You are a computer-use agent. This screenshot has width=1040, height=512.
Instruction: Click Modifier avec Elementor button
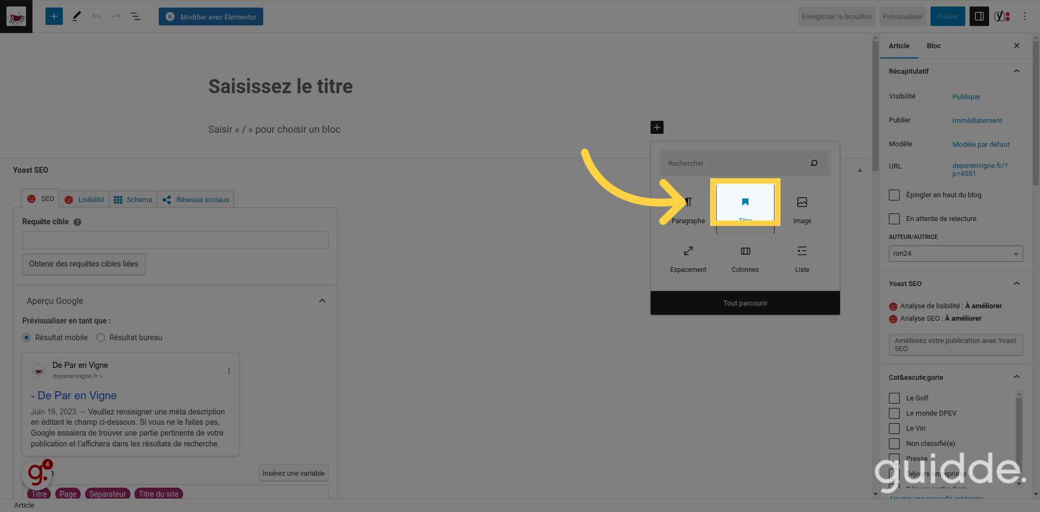[x=211, y=16]
